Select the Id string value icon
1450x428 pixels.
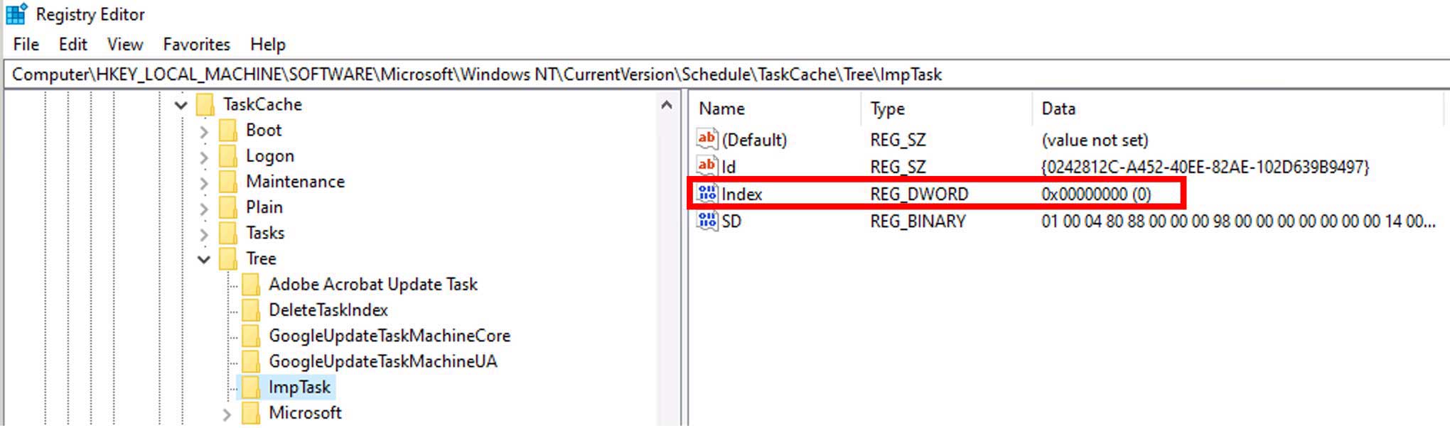tap(707, 166)
